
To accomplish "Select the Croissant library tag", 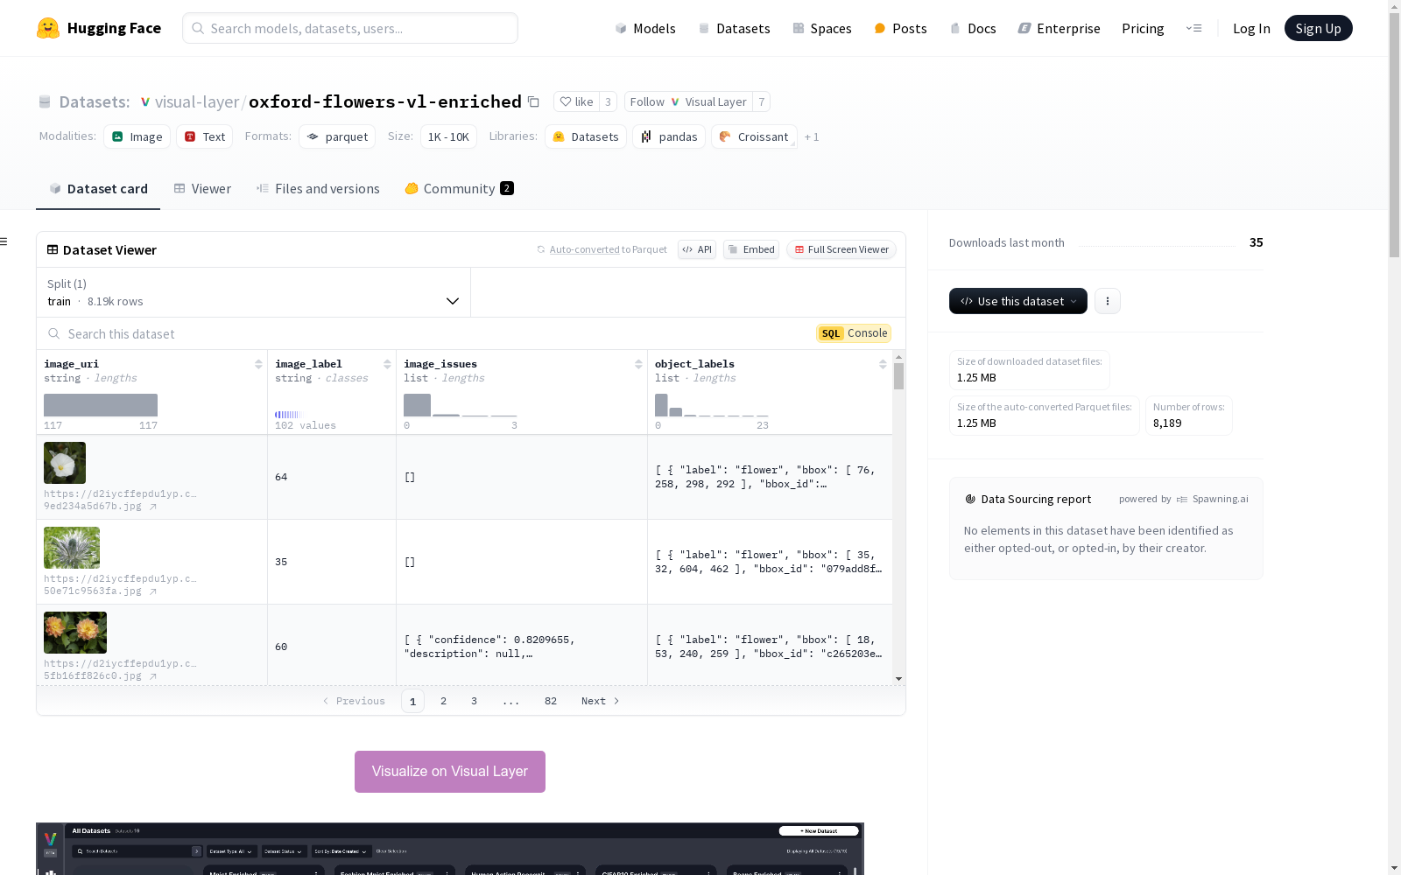I will (754, 136).
